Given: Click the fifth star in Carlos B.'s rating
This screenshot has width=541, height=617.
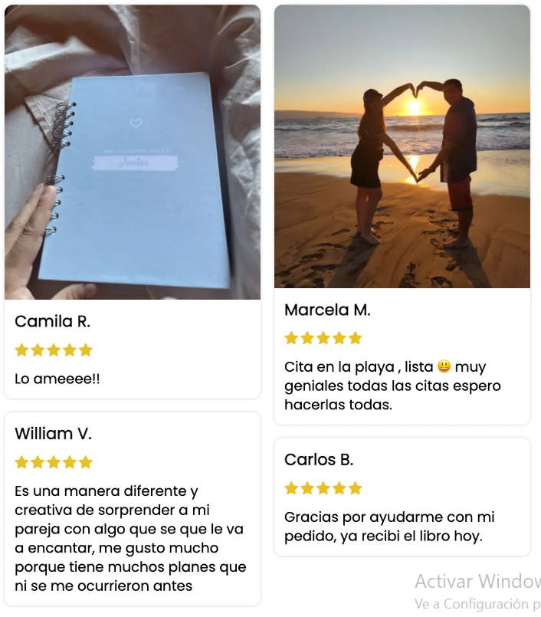Looking at the screenshot, I should [x=356, y=488].
